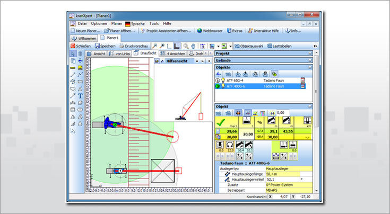Pick the rectangle shape tool
The image size is (390, 214).
coord(80,82)
